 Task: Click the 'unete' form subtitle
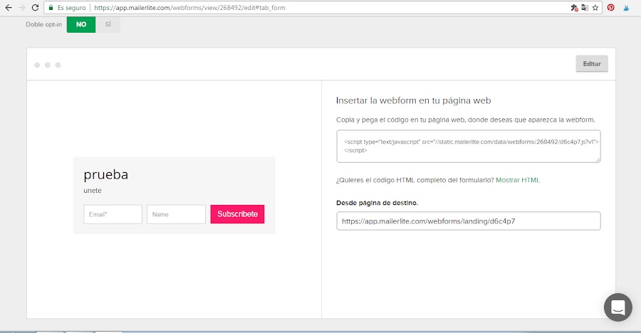(93, 191)
